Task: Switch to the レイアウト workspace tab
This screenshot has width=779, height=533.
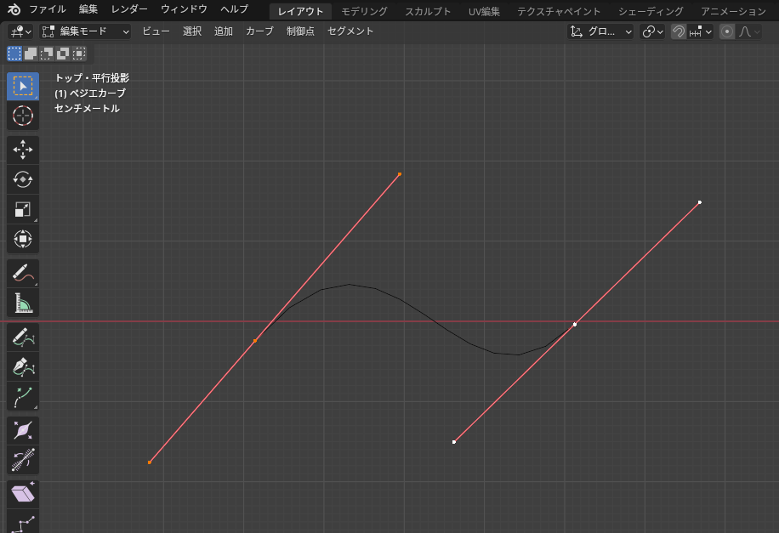Action: (x=300, y=11)
